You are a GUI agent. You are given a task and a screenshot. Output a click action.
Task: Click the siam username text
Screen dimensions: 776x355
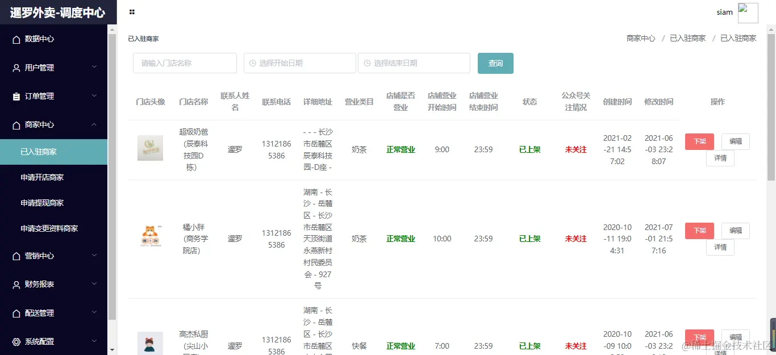pyautogui.click(x=724, y=12)
